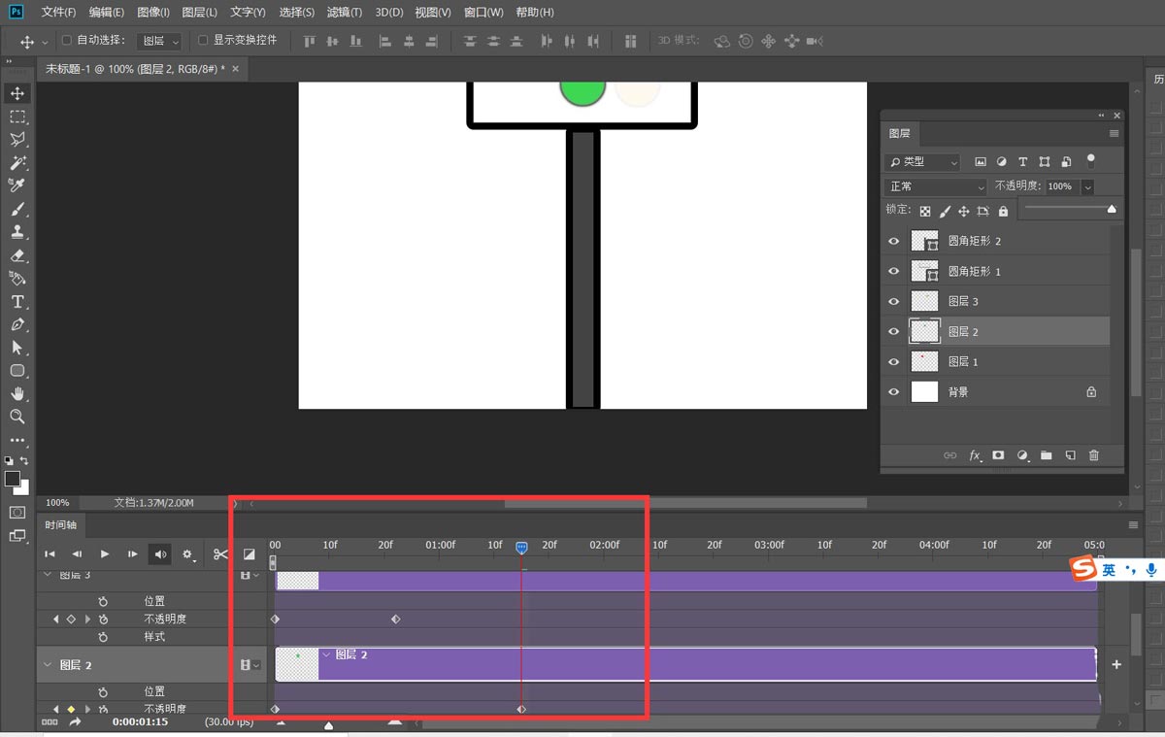The width and height of the screenshot is (1165, 737).
Task: Toggle visibility of 图层 2 layer
Action: pos(894,331)
